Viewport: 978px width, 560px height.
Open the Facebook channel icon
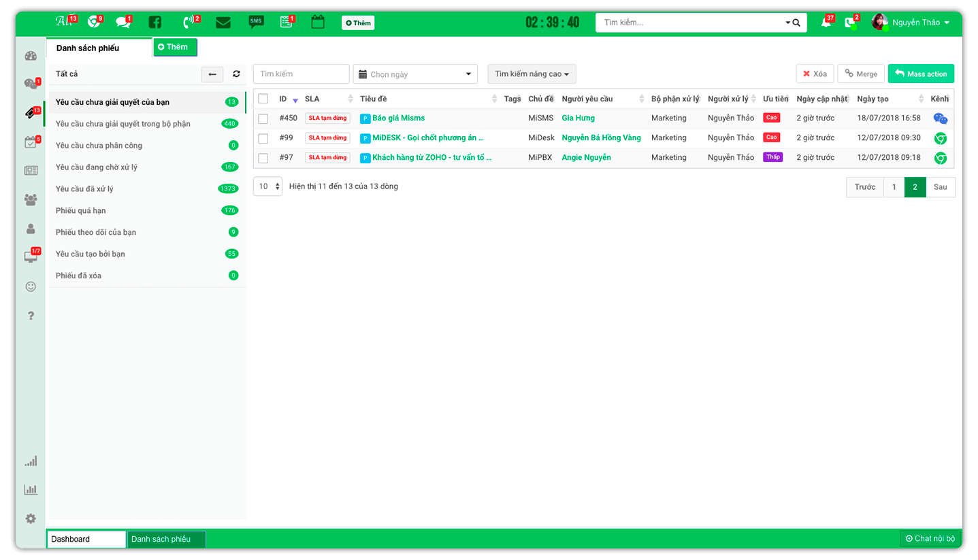[x=154, y=22]
